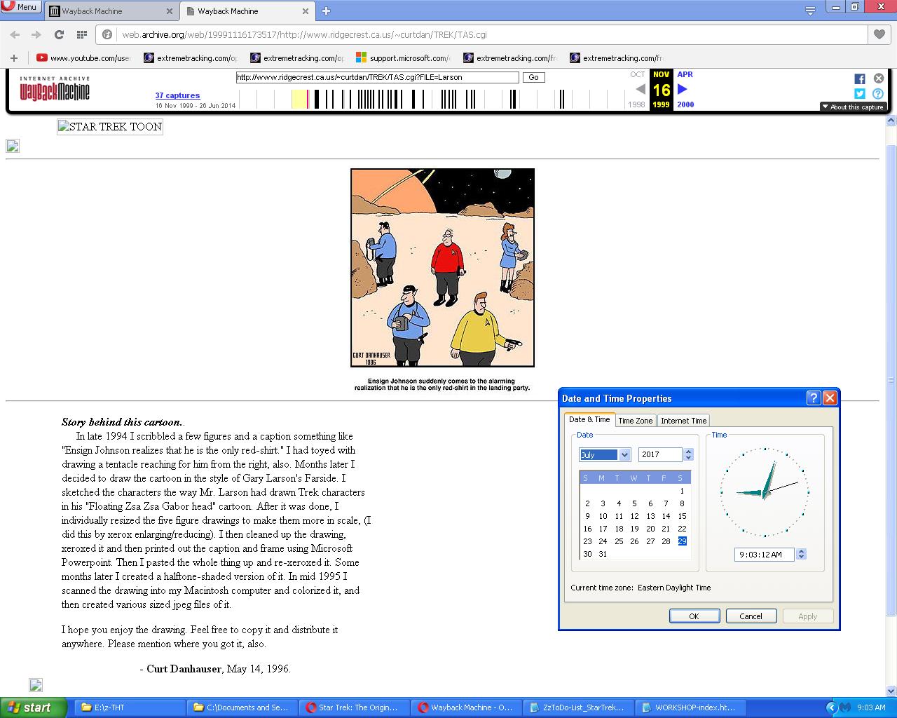Switch to ZzToDo-List_StarTrek taskbar window
897x718 pixels.
tap(577, 707)
